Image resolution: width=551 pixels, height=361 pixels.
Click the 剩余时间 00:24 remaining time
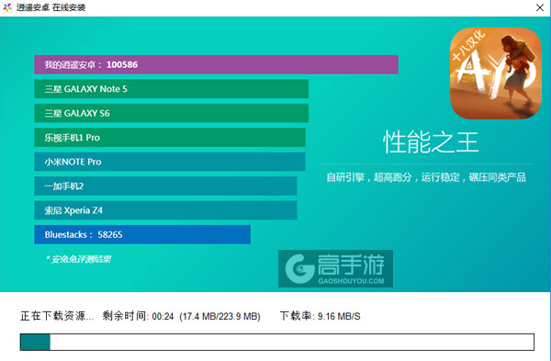[x=138, y=316]
